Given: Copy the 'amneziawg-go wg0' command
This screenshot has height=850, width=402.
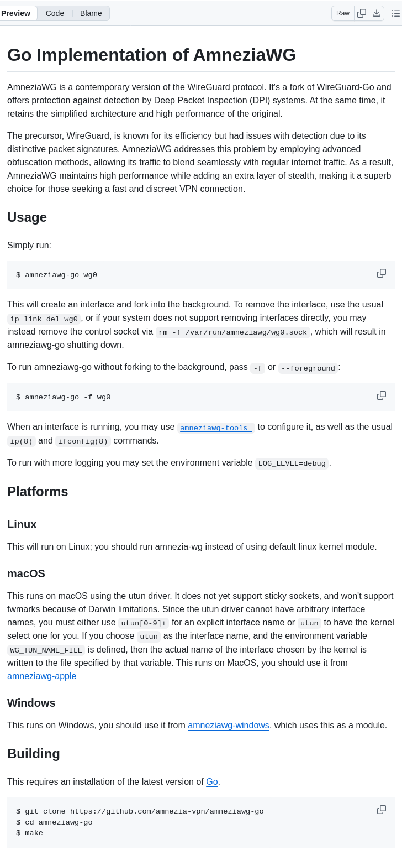Looking at the screenshot, I should coord(382,273).
